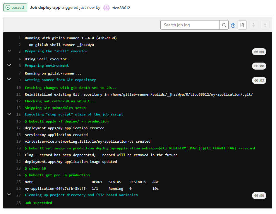Click the magnifier search button
The image size is (276, 214).
tap(224, 25)
